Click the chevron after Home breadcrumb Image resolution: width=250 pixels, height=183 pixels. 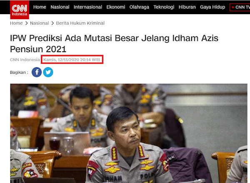(x=27, y=23)
